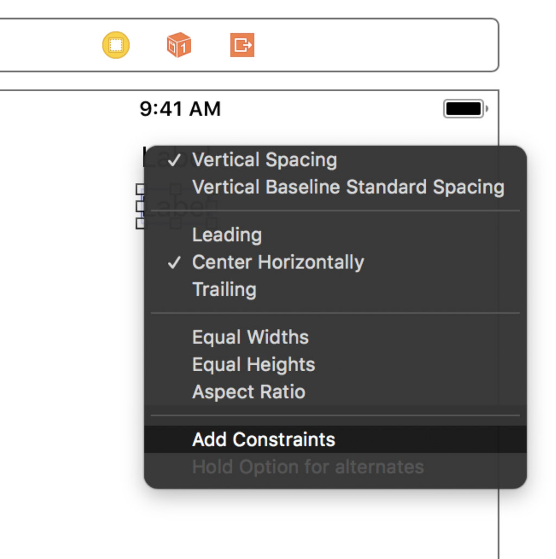Uncheck the Vertical Spacing constraint

[x=264, y=160]
